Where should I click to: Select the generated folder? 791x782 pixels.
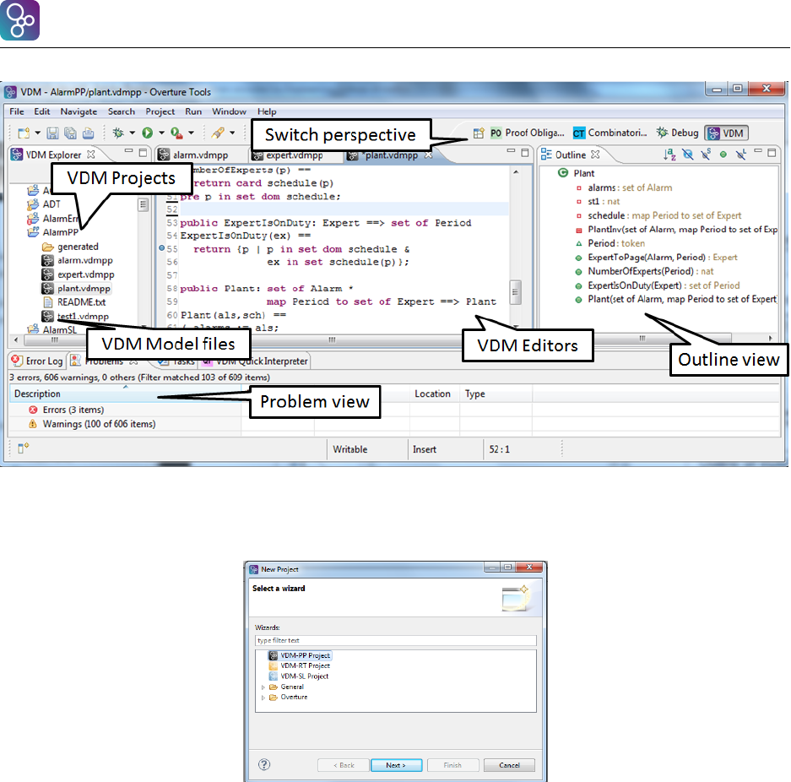coord(71,247)
